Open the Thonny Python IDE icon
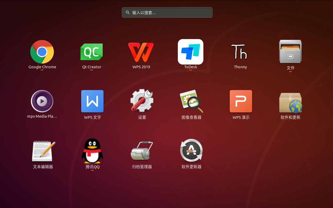 [x=240, y=52]
